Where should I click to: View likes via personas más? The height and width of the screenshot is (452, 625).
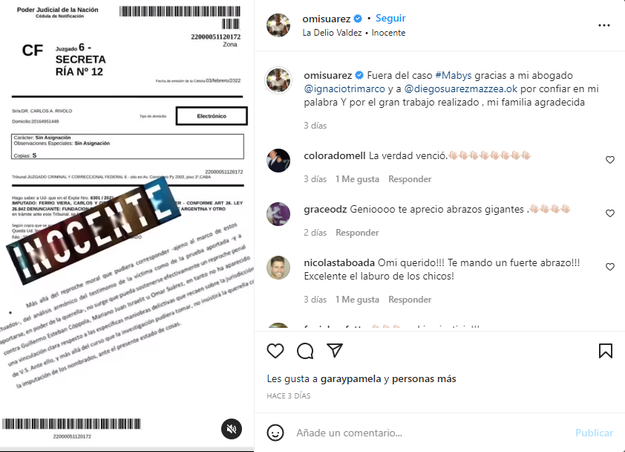click(x=424, y=378)
